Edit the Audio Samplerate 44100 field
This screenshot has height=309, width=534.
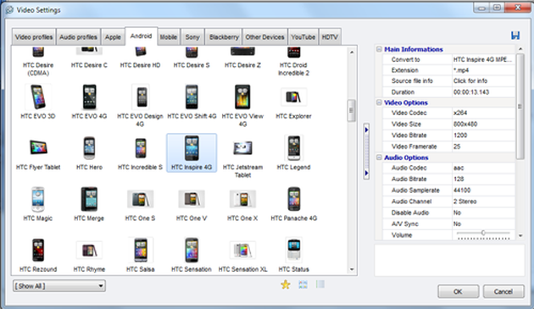point(483,190)
